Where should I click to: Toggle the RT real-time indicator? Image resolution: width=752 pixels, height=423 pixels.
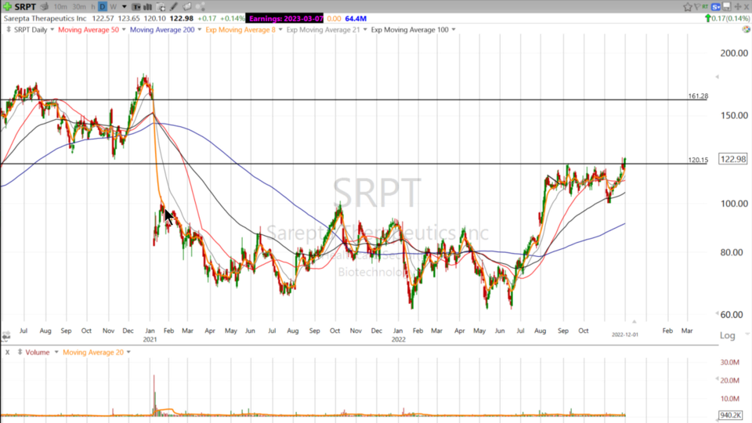(705, 7)
